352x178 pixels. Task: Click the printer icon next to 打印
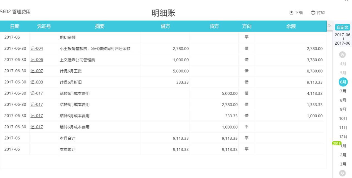click(x=313, y=13)
